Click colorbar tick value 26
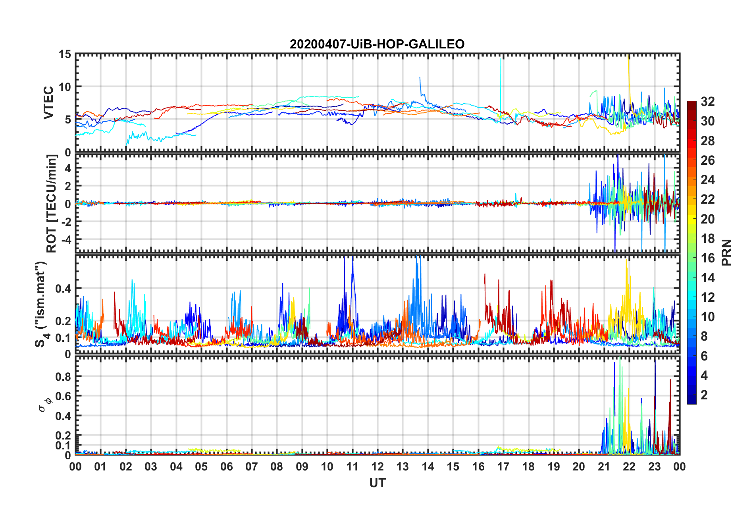 (707, 160)
